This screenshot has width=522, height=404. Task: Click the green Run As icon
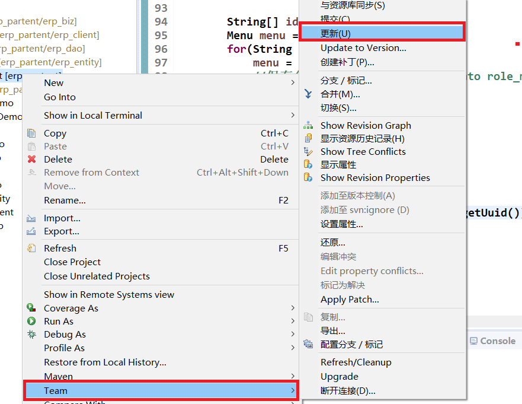pyautogui.click(x=31, y=321)
